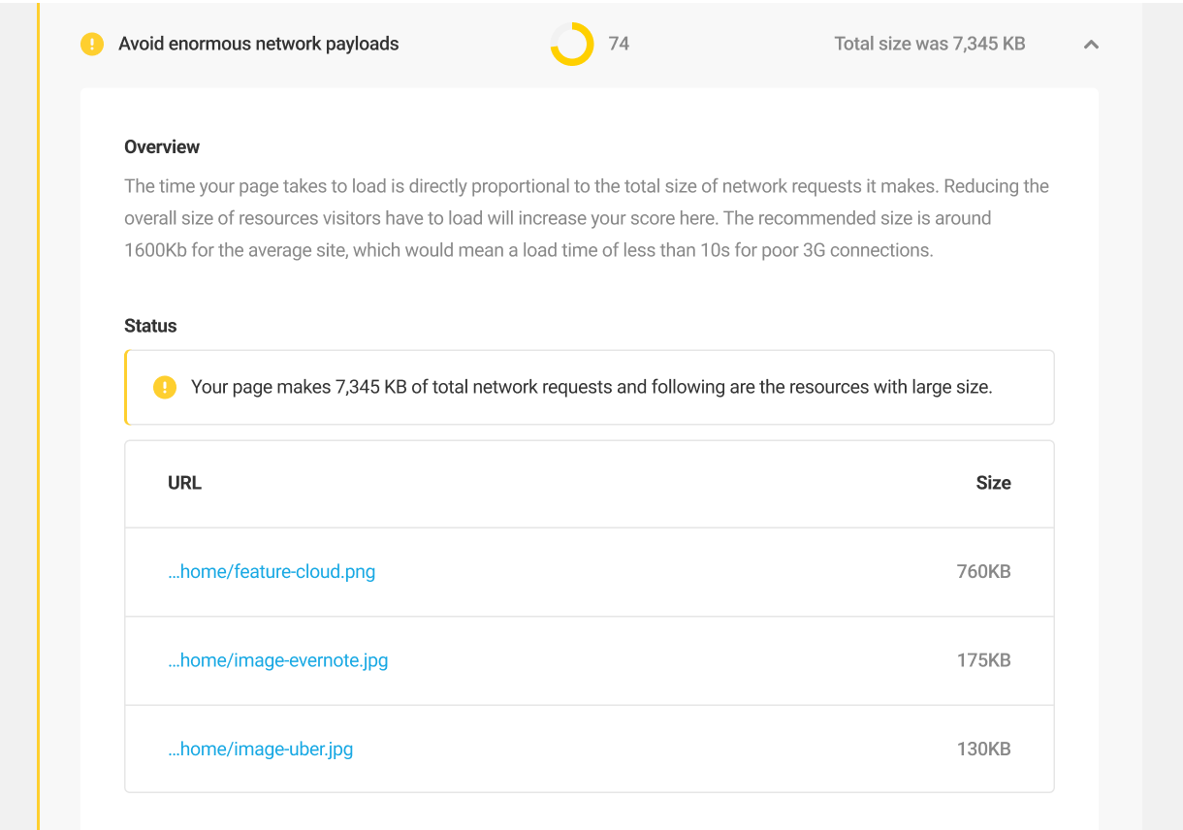
Task: Collapse the Avoid enormous network payloads section
Action: pos(1090,45)
